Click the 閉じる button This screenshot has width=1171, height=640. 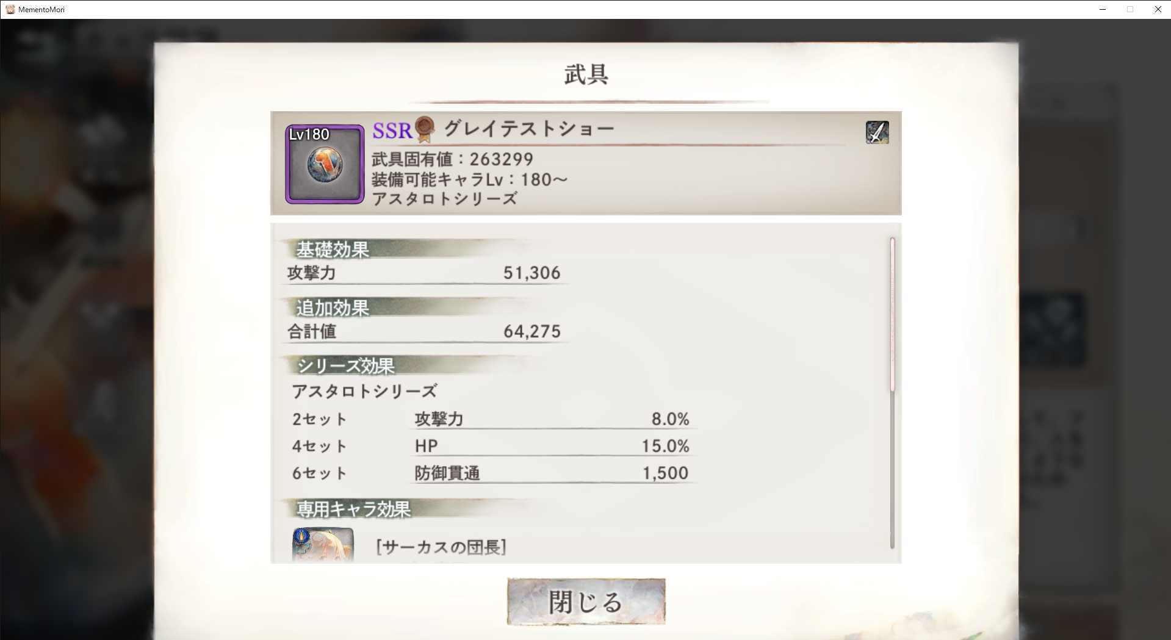click(586, 602)
